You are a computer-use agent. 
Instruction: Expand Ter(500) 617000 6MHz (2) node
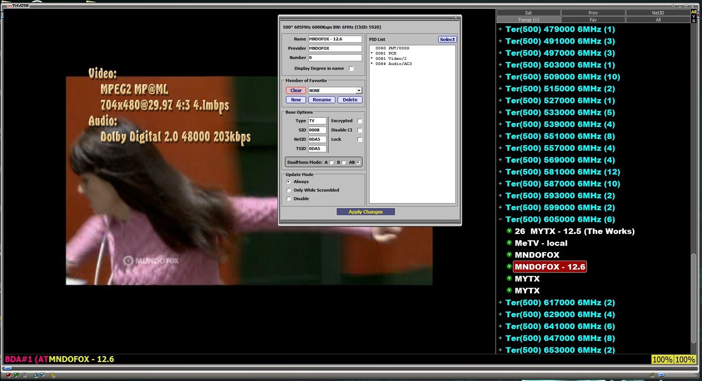[x=500, y=302]
